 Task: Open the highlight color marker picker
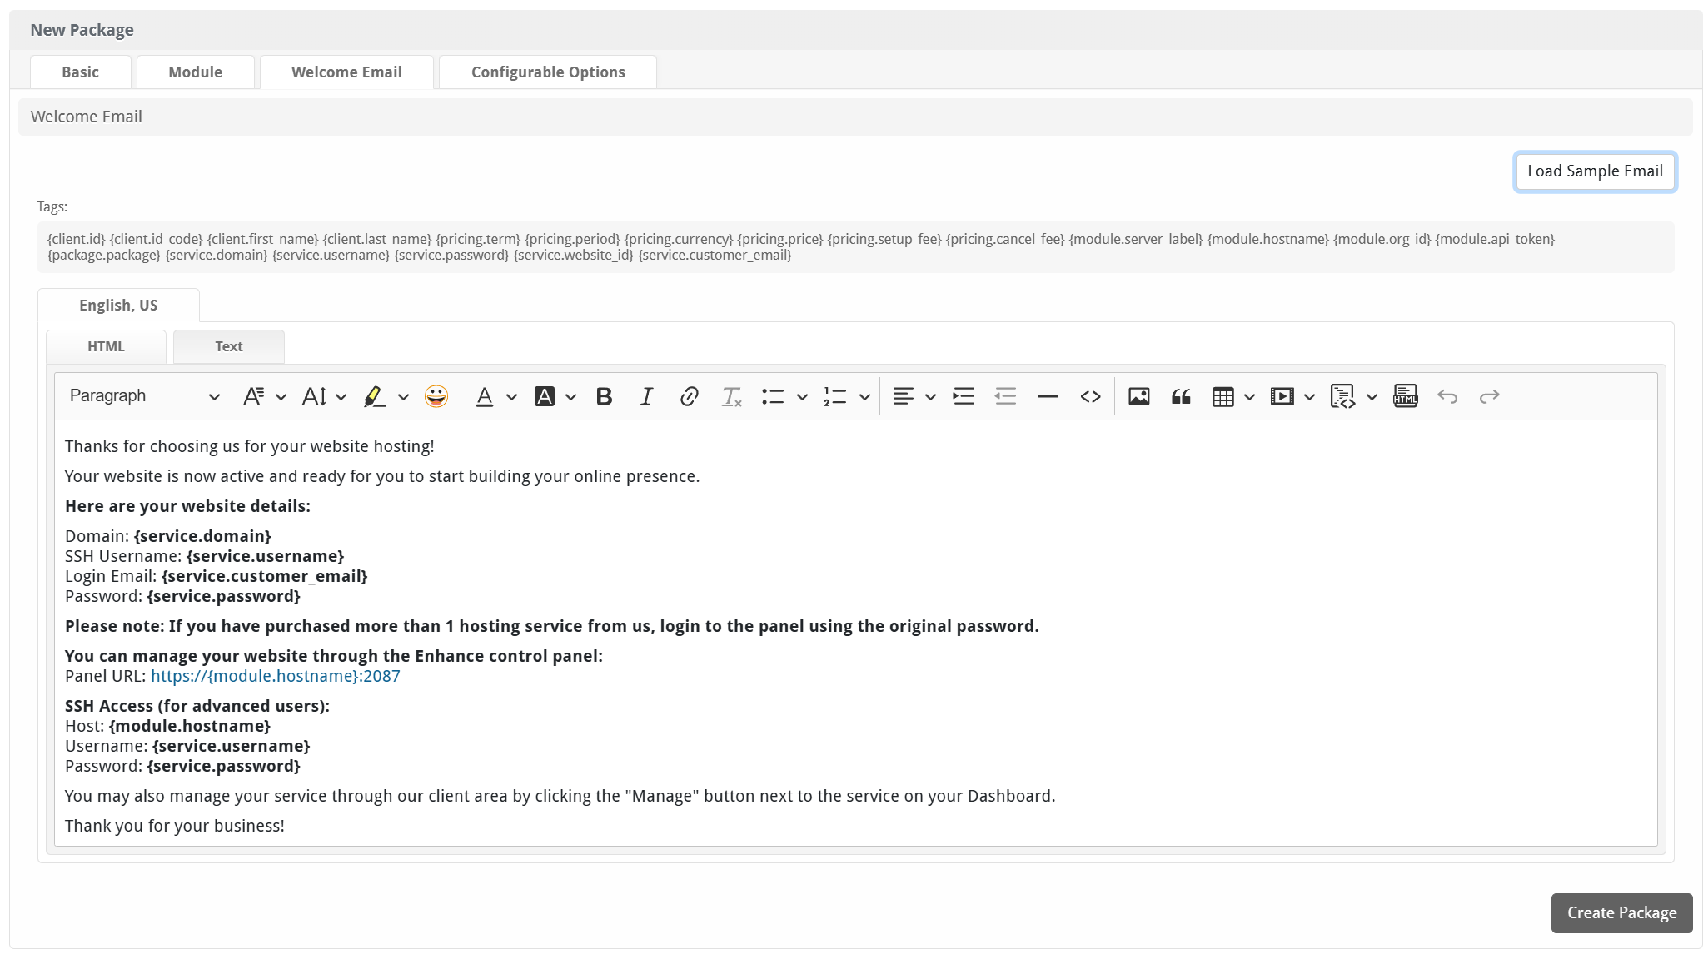point(375,396)
